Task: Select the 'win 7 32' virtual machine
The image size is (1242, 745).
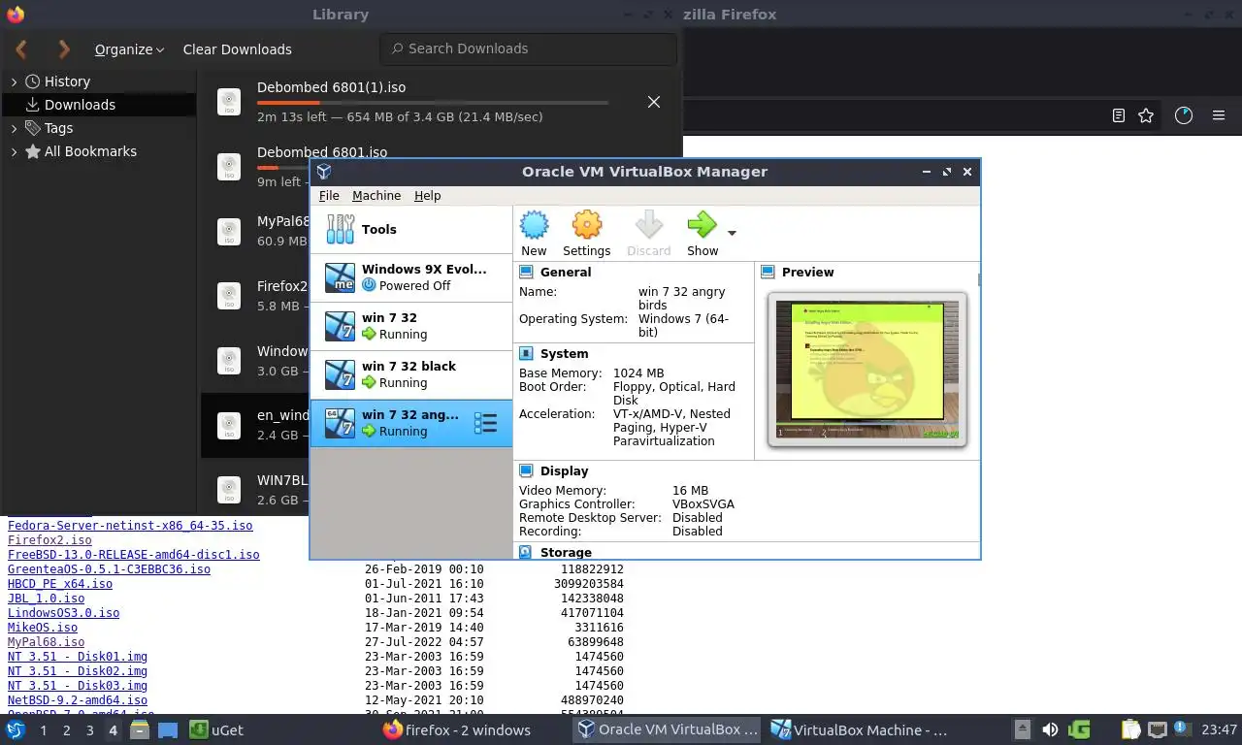Action: coord(411,326)
